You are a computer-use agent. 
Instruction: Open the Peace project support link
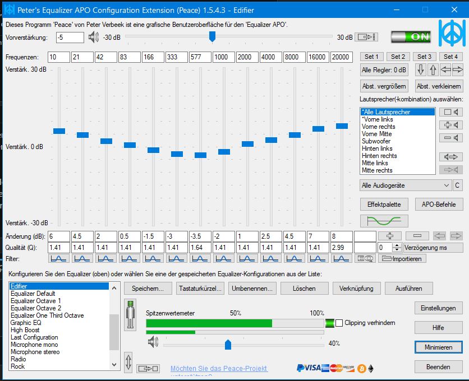click(x=219, y=369)
